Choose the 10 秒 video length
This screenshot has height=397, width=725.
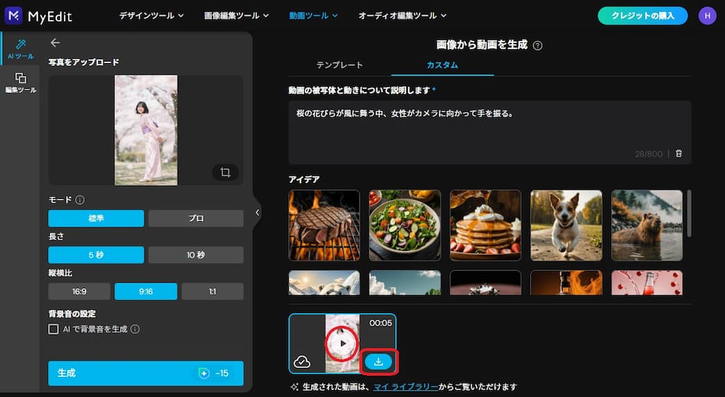(x=196, y=255)
